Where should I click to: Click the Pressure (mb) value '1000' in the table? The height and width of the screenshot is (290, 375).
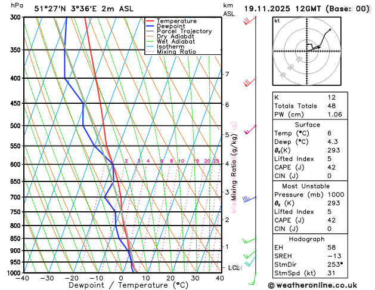pyautogui.click(x=336, y=195)
